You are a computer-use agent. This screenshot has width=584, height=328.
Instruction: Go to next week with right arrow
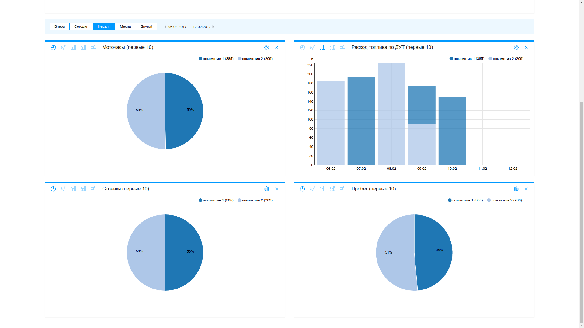point(213,27)
